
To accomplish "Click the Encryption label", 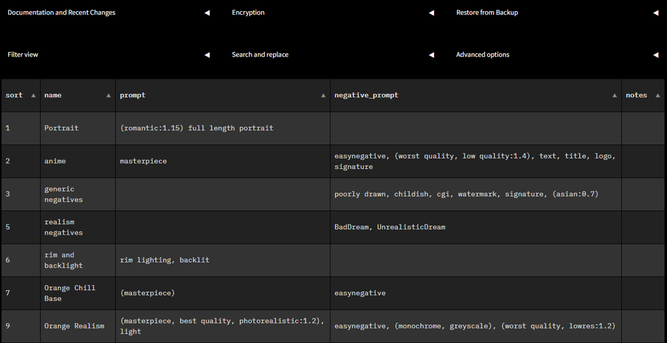I will click(x=248, y=12).
